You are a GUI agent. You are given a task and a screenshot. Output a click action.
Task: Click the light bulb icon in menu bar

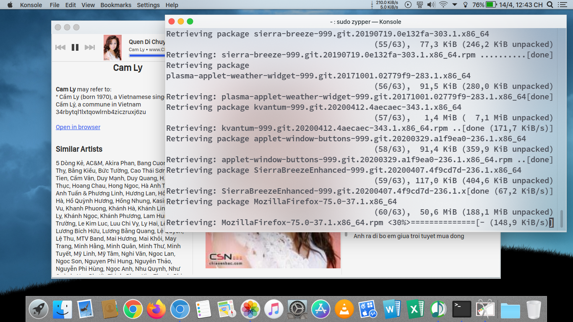[465, 5]
